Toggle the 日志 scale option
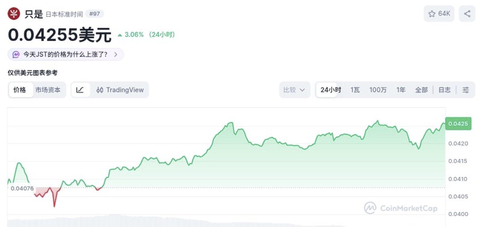The height and width of the screenshot is (227, 478). [x=444, y=90]
